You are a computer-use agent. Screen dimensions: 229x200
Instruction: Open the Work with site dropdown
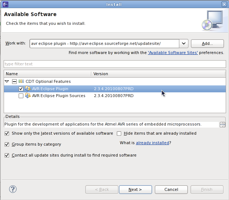click(184, 43)
